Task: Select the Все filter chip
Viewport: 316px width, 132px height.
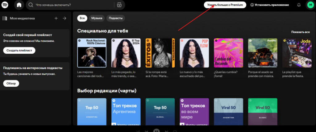Action: (x=82, y=18)
